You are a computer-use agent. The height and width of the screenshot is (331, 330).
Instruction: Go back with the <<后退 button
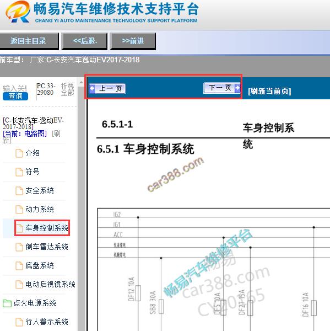pos(84,41)
